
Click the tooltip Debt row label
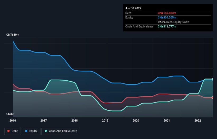point(128,13)
